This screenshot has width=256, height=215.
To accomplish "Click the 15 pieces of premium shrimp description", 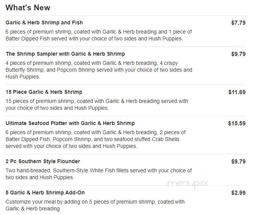I will (97, 104).
